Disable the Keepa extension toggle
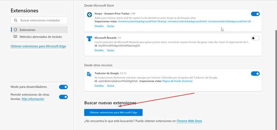Viewport: 277px width, 130px height. click(x=255, y=14)
